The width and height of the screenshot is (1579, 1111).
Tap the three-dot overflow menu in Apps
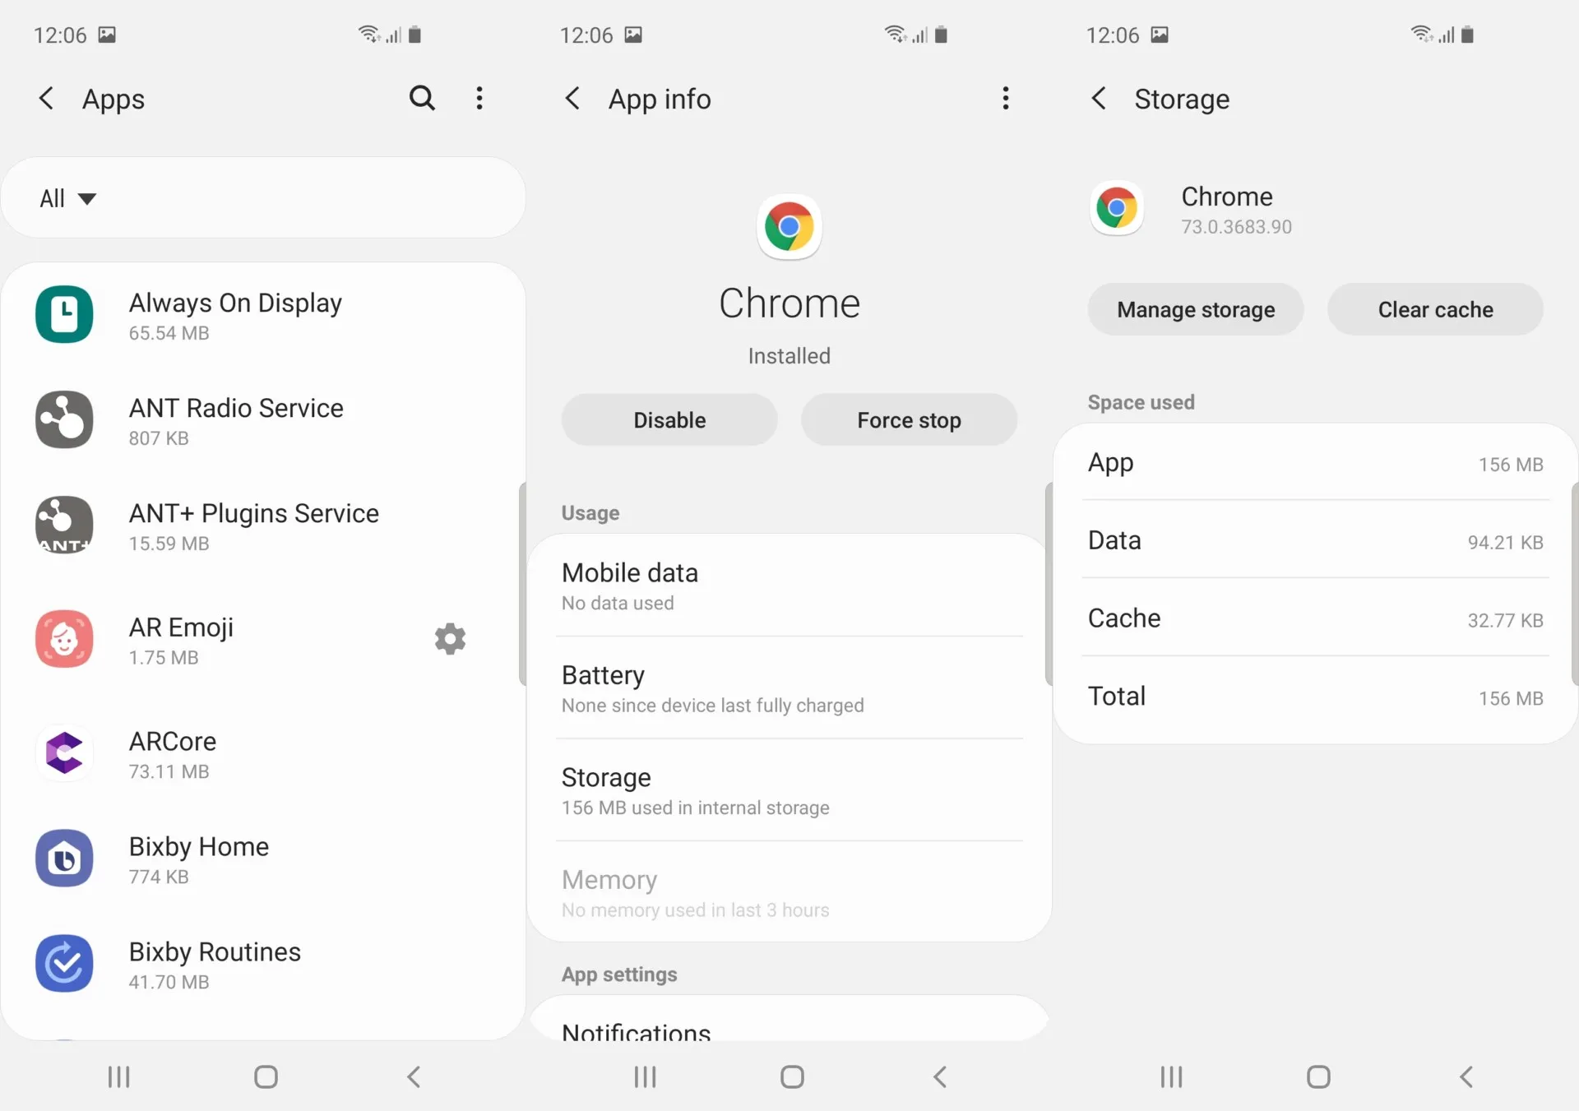pos(481,99)
